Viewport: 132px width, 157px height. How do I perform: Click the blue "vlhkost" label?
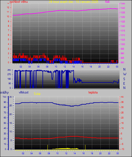24,92
